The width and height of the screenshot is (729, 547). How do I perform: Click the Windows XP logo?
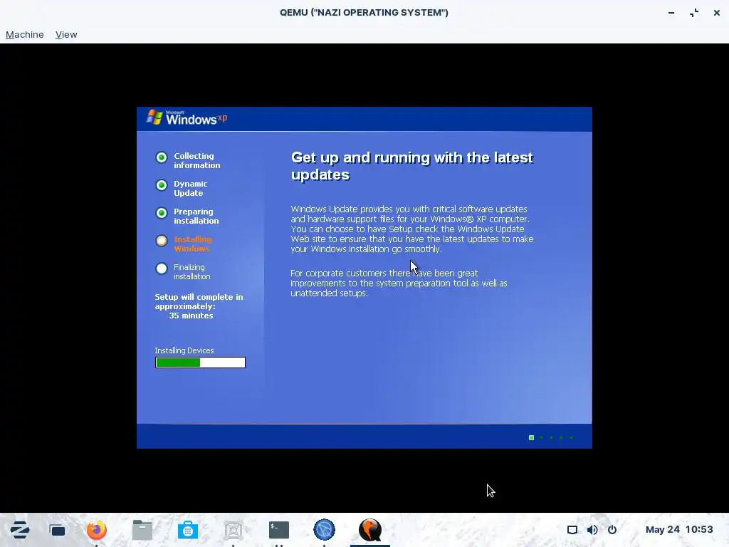pyautogui.click(x=187, y=118)
